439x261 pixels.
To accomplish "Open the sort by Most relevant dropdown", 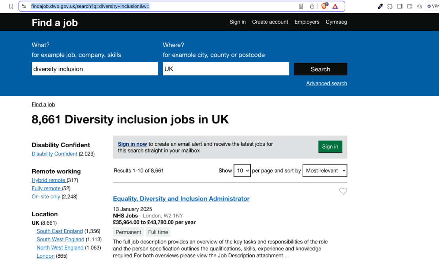I will click(x=325, y=171).
